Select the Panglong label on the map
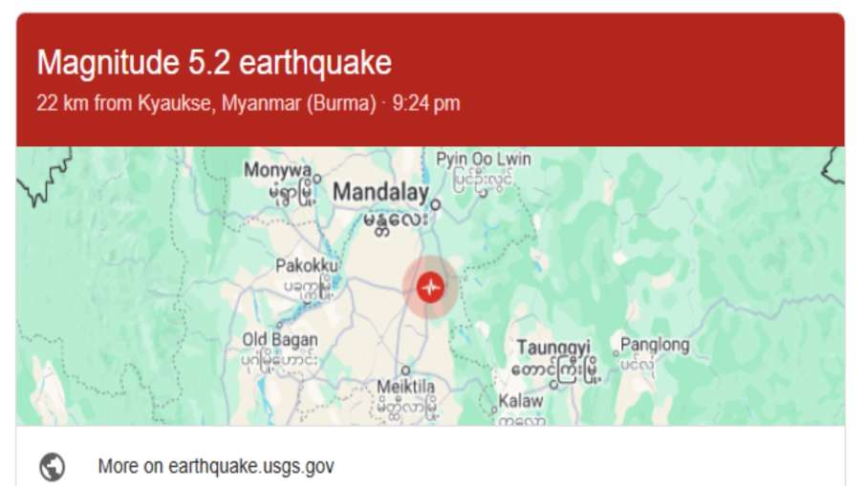This screenshot has width=865, height=486. [654, 345]
